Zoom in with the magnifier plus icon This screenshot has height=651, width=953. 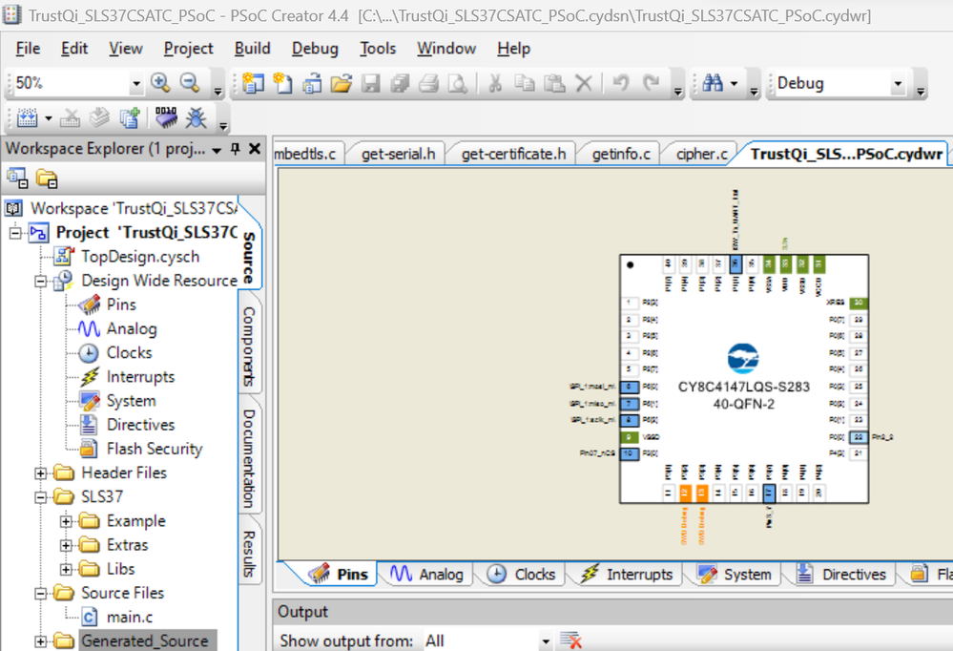(x=160, y=83)
